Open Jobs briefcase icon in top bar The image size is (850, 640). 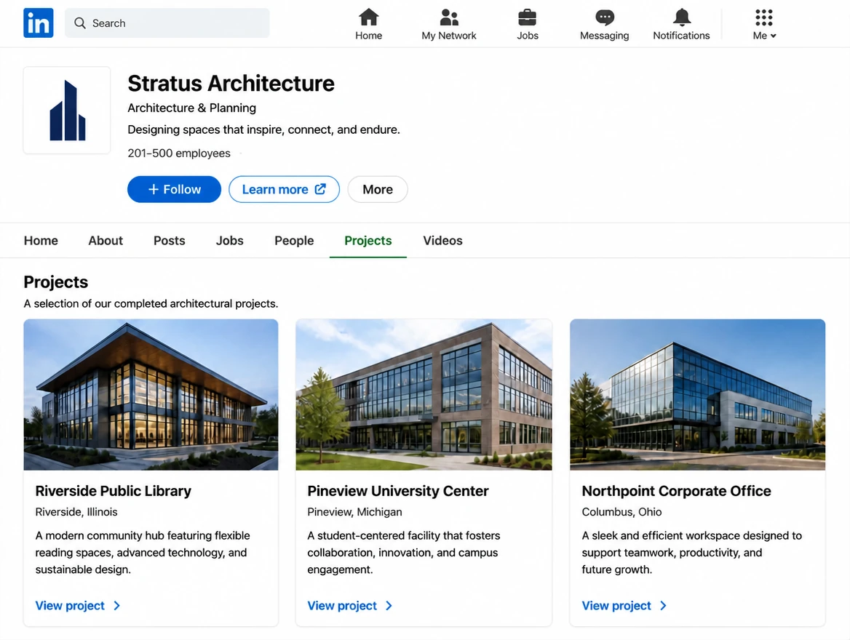[x=528, y=17]
